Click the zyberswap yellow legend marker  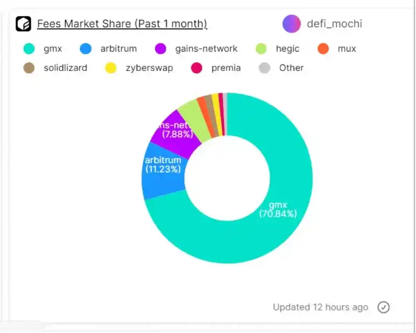point(111,68)
